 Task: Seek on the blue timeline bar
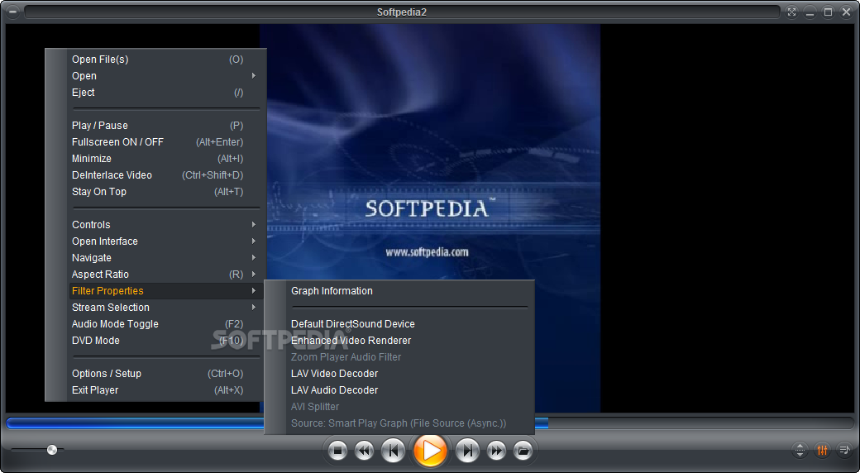430,423
